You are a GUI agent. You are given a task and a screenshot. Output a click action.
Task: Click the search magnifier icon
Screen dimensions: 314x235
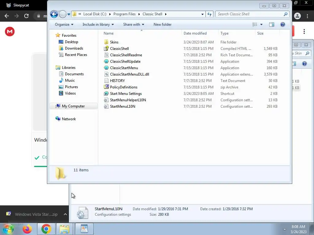(285, 14)
